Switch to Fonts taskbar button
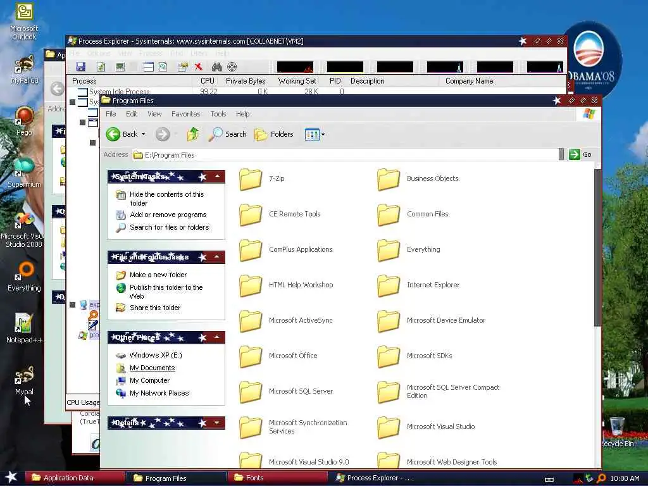This screenshot has height=486, width=648. pos(278,478)
